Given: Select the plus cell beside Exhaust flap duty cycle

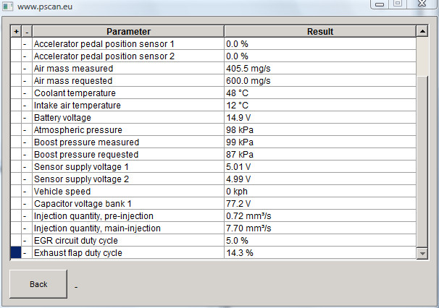Looking at the screenshot, I should [x=16, y=252].
